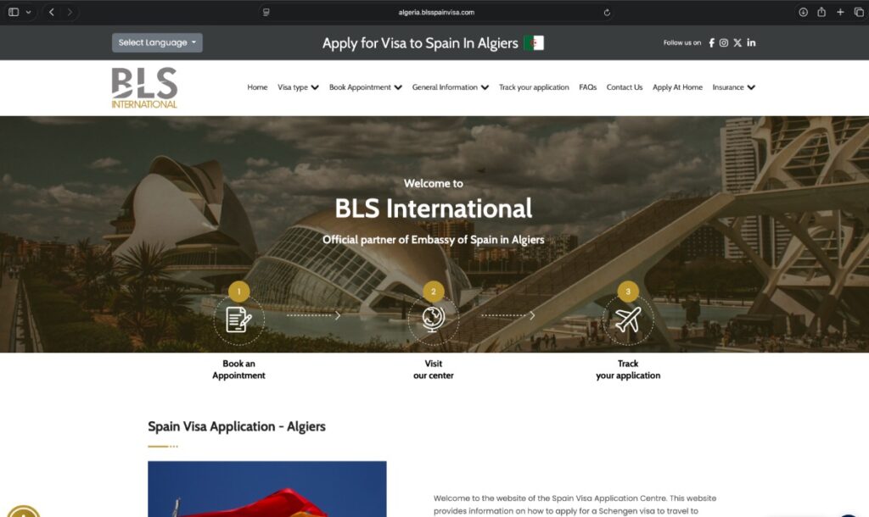This screenshot has width=869, height=517.
Task: Click the 'Apply for Visa to Spain In Algiers' title
Action: point(420,43)
